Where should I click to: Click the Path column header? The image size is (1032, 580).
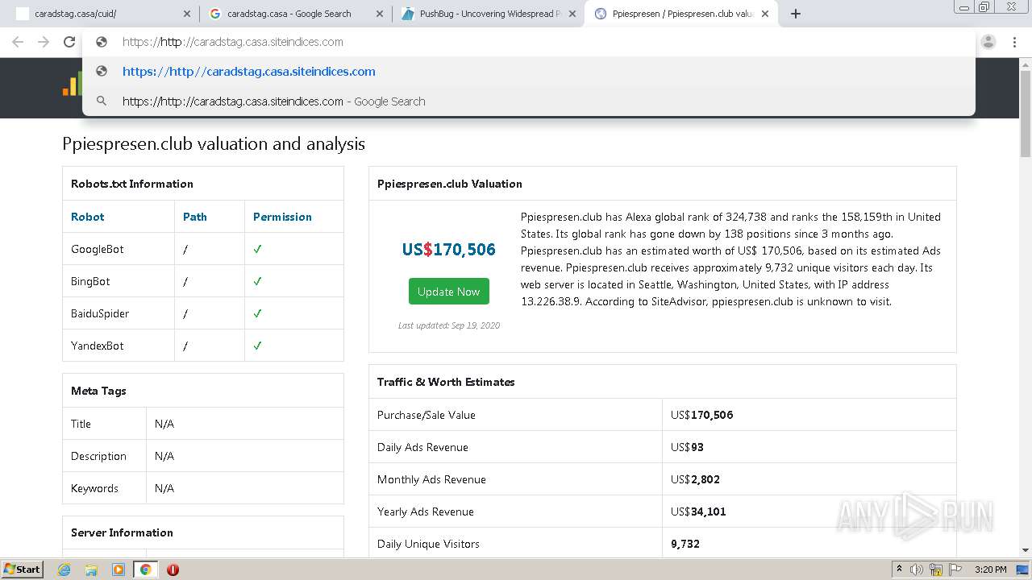point(194,217)
